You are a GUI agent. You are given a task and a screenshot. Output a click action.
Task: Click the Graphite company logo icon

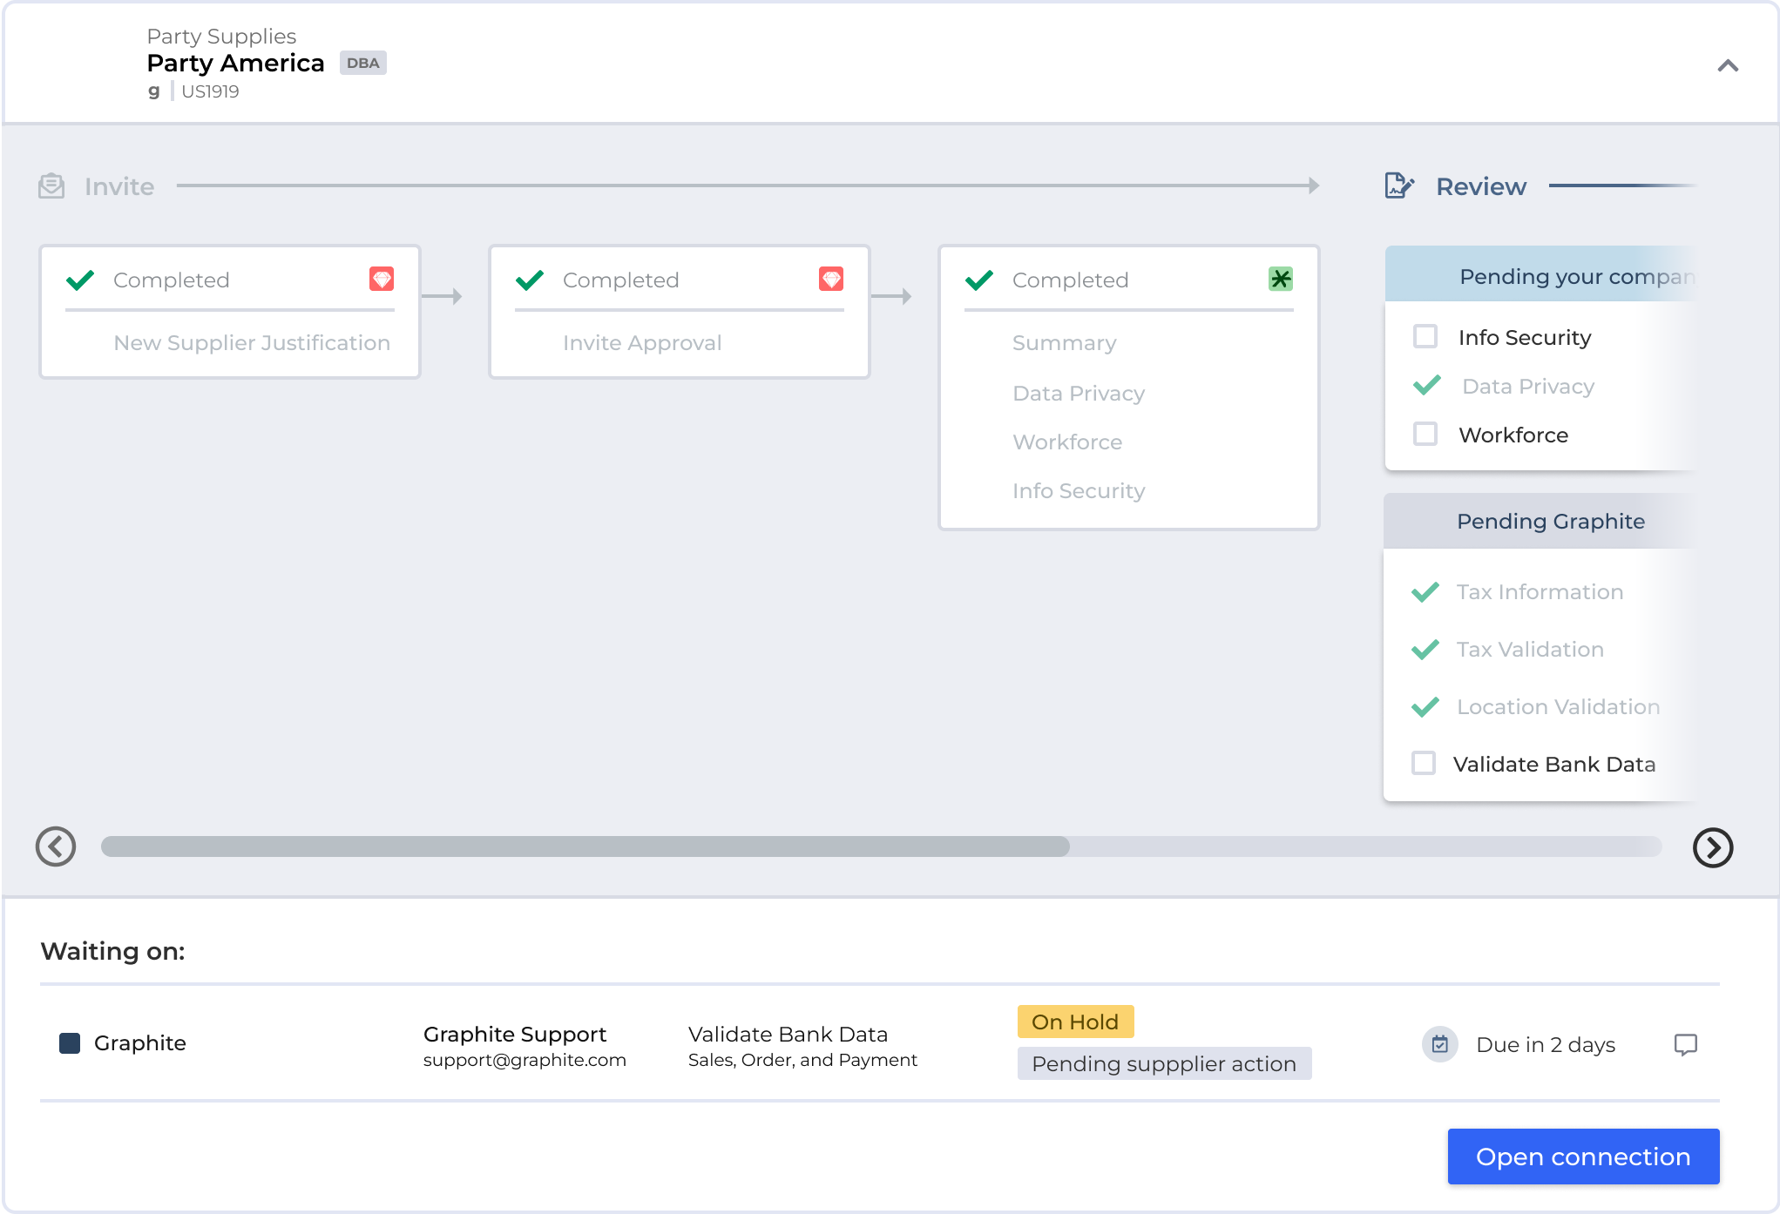coord(70,1042)
